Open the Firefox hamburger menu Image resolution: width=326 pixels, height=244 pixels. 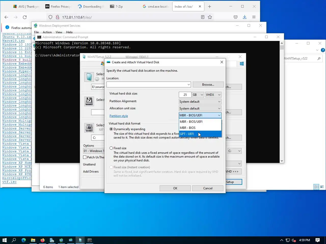pos(254,17)
